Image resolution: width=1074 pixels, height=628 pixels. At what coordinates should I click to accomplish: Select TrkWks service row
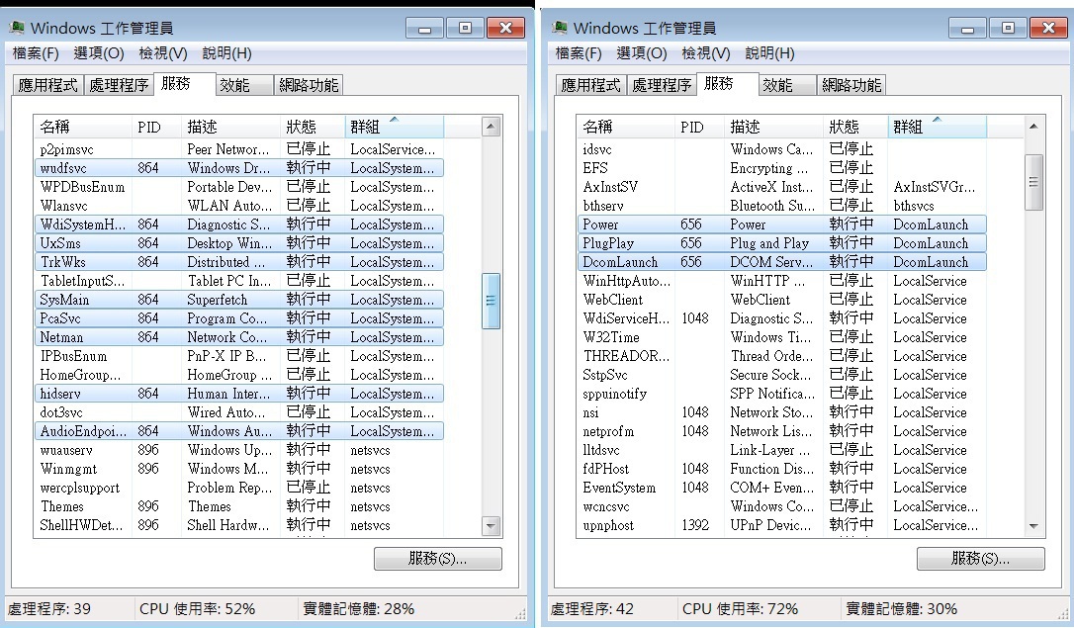239,262
